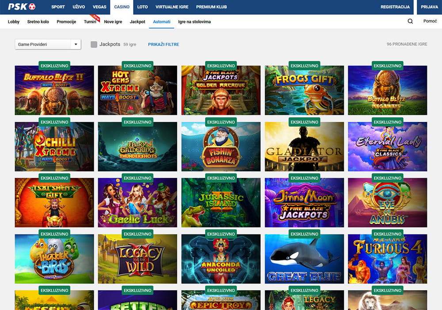Select the CASINO tab
The width and height of the screenshot is (442, 310).
coord(122,7)
